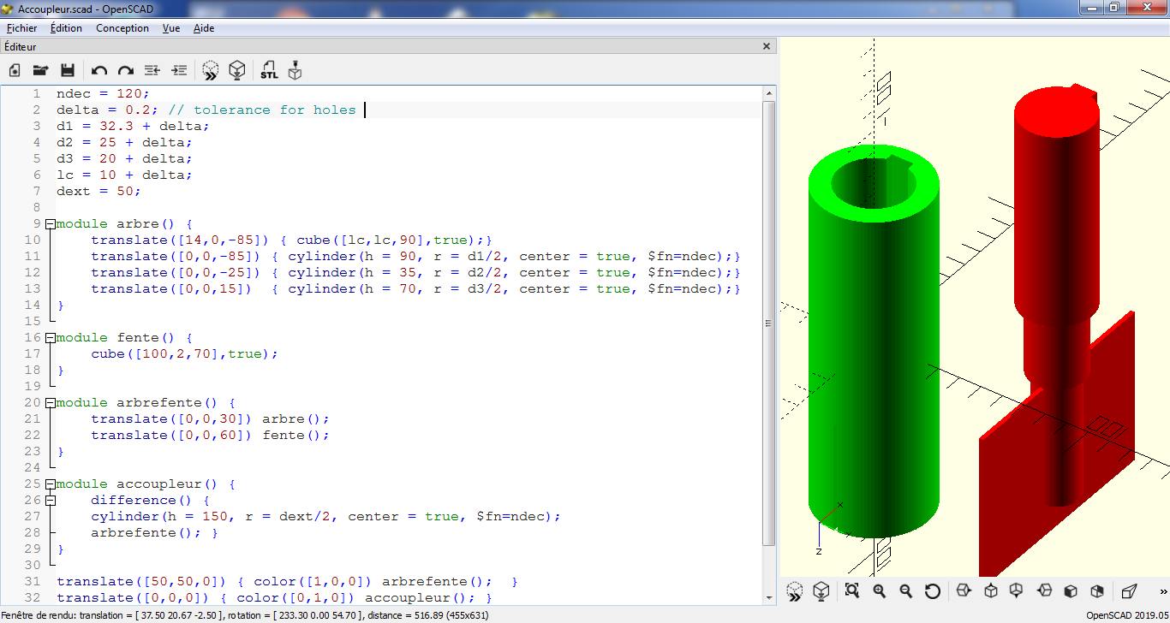Viewport: 1170px width, 623px height.
Task: Unindent selected code lines
Action: click(x=152, y=70)
